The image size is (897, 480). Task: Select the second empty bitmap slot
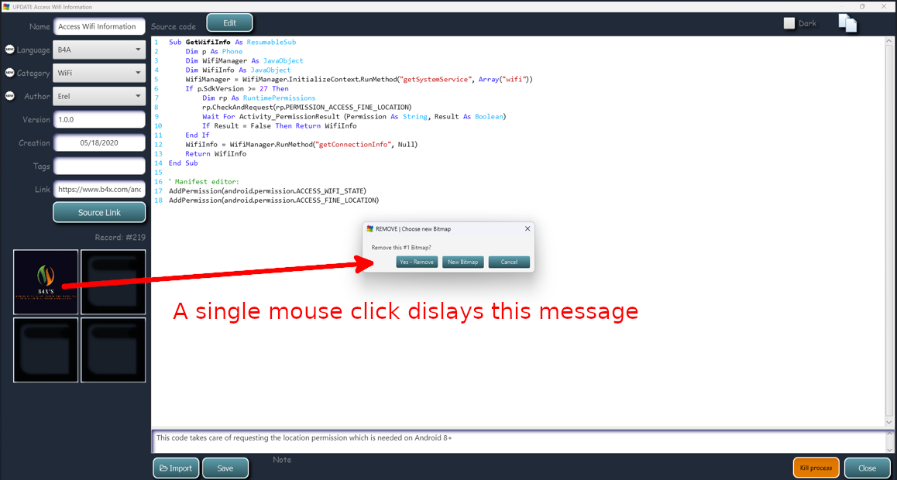click(x=113, y=282)
